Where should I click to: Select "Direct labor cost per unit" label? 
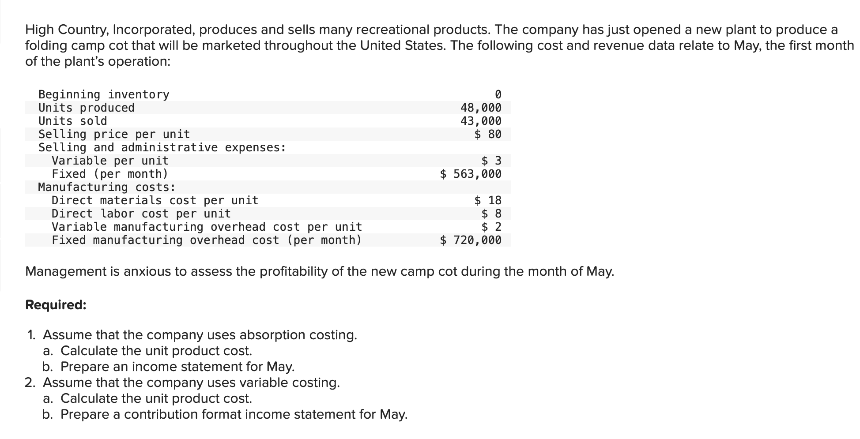coord(141,214)
